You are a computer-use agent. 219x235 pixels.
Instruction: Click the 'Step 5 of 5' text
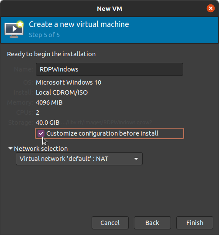pyautogui.click(x=44, y=35)
